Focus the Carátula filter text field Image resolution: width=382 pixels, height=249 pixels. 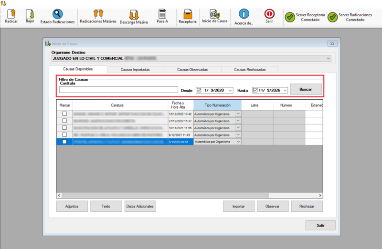tap(118, 90)
